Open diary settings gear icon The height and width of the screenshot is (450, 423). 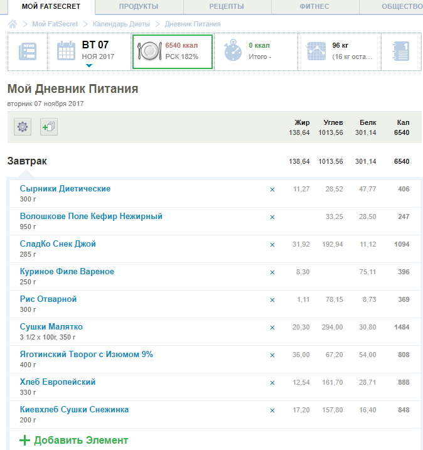pyautogui.click(x=23, y=127)
